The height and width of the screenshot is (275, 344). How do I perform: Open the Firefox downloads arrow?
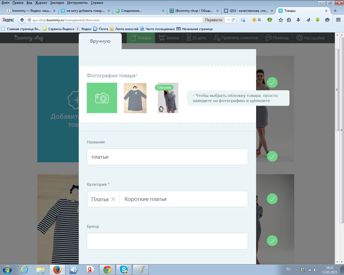pos(298,20)
